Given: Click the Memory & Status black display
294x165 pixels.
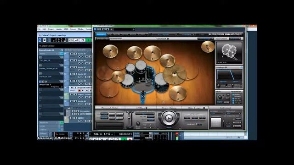Looking at the screenshot, I should coord(110,125).
